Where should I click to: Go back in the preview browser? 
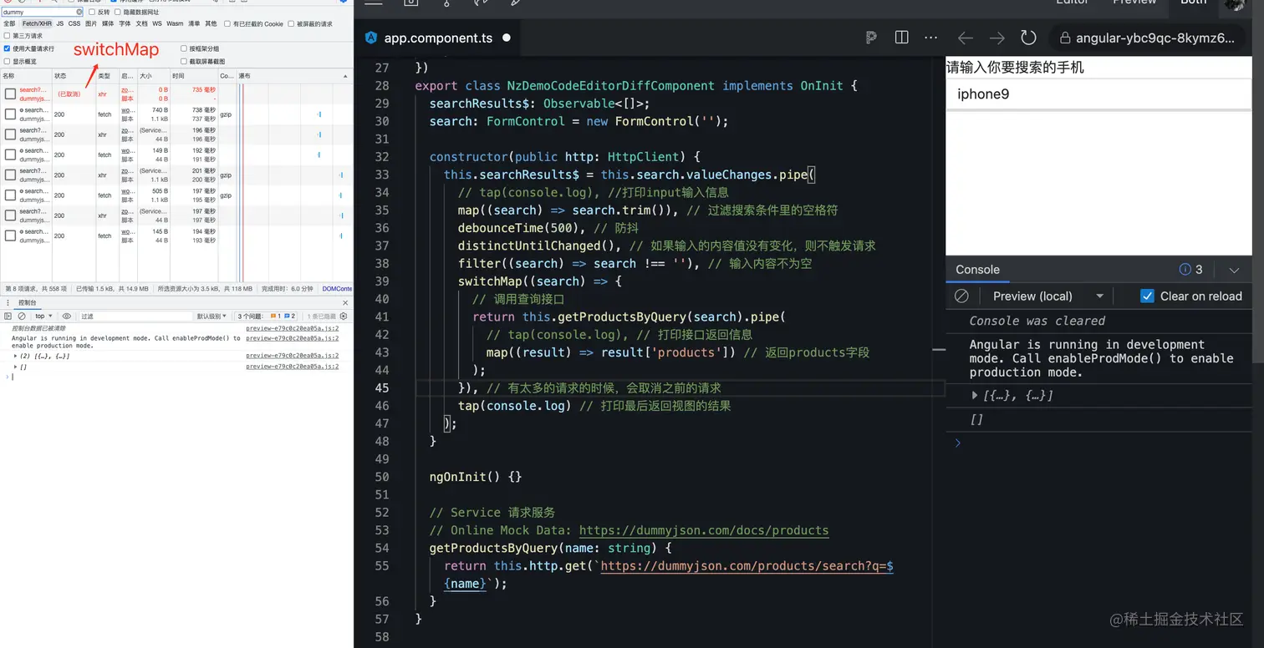(966, 38)
